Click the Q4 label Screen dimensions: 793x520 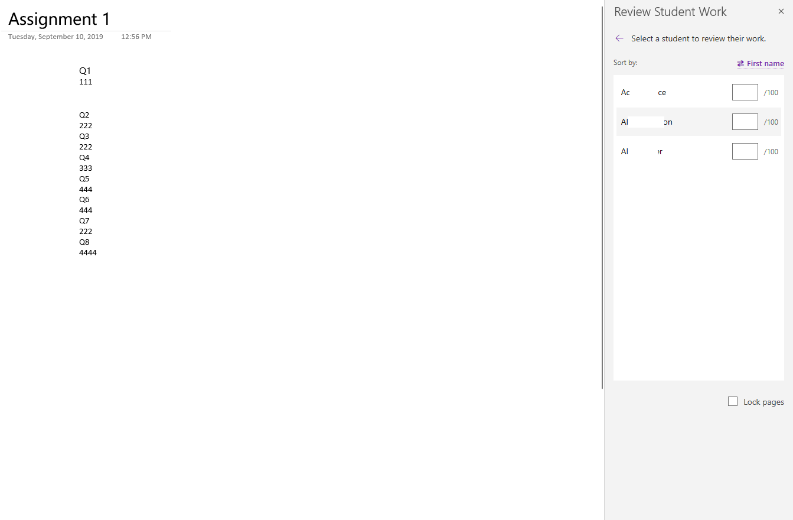point(84,158)
